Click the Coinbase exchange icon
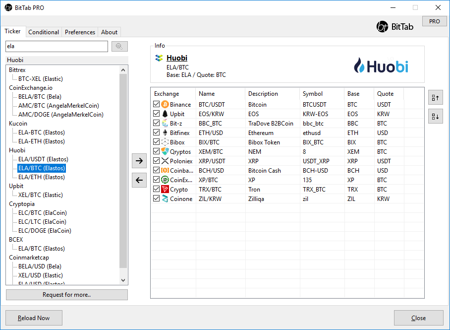This screenshot has width=450, height=330. coord(165,171)
